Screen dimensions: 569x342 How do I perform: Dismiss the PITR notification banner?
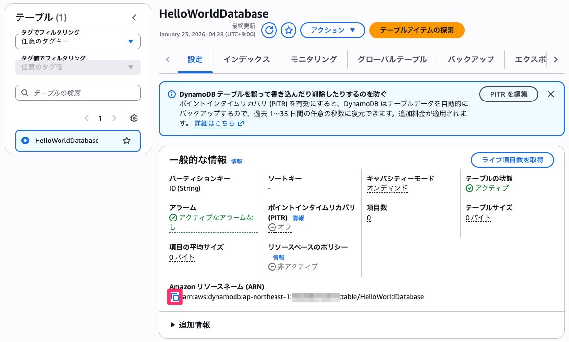click(x=551, y=94)
